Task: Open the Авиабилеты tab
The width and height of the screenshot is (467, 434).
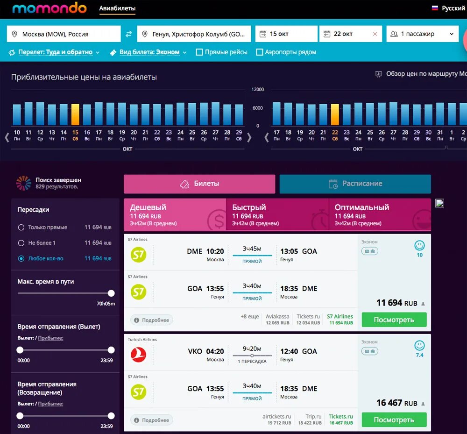Action: tap(117, 8)
